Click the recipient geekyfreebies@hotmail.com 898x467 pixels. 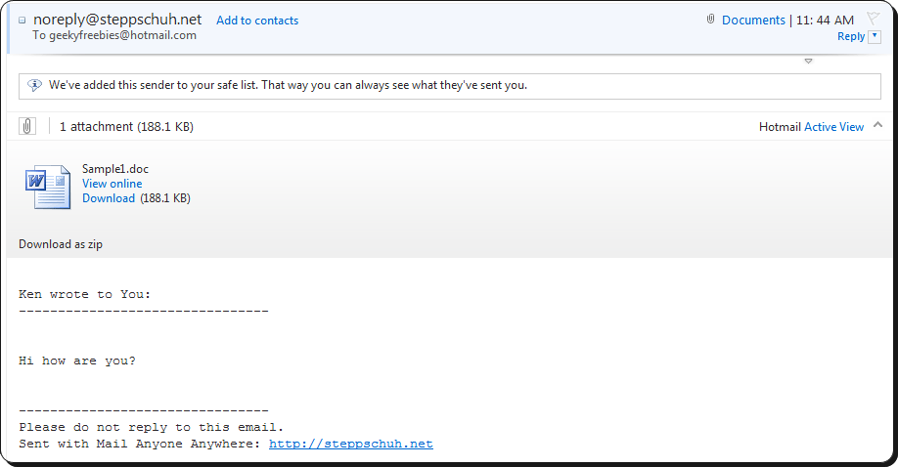coord(122,35)
